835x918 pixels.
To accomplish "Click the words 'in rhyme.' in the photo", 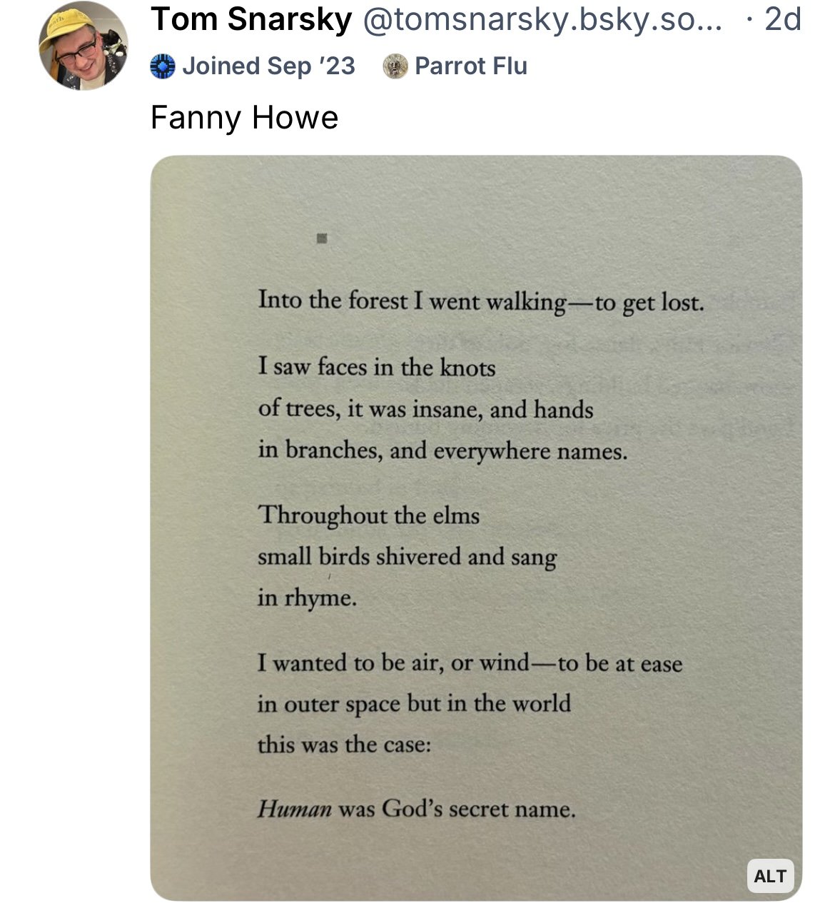I will 307,598.
